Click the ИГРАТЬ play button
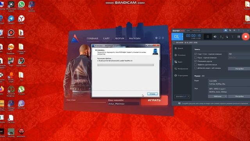The width and height of the screenshot is (250, 141). [154, 100]
